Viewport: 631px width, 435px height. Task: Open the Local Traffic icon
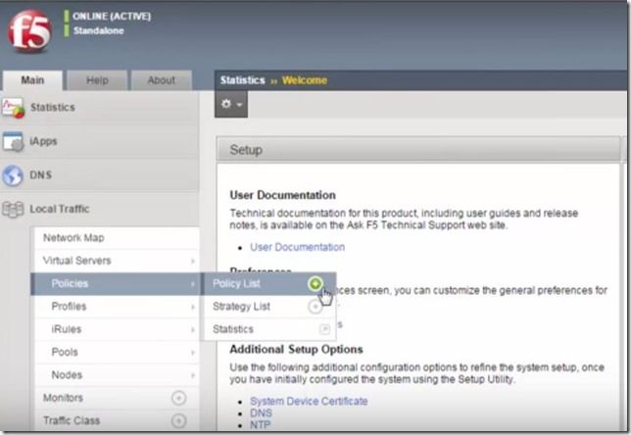pos(13,209)
